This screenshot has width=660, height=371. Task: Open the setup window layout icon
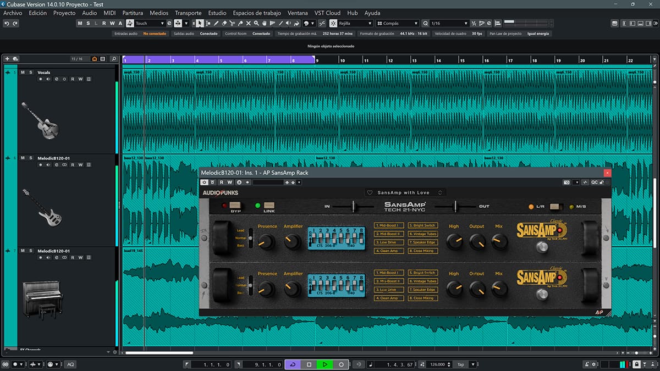pyautogui.click(x=654, y=23)
